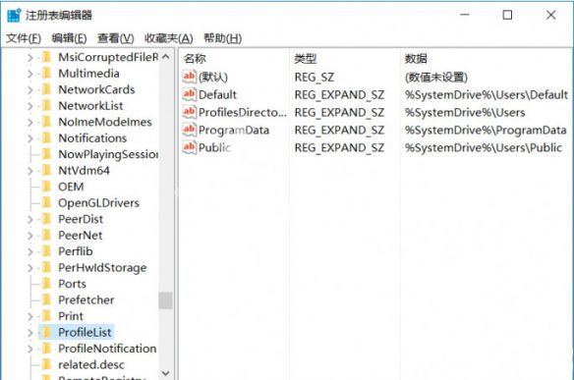Screen dimensions: 574x380
Task: Click the REG_SZ type cell
Action: (315, 78)
